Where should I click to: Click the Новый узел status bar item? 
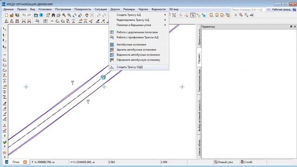224,162
